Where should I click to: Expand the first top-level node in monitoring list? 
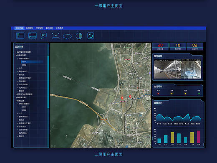click(23, 52)
